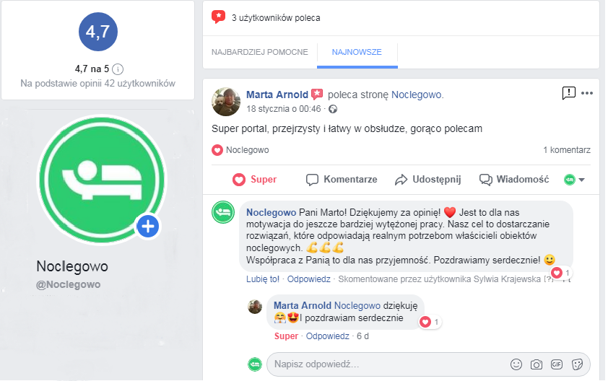Open the three-dots post options menu
The image size is (608, 381).
[x=586, y=93]
